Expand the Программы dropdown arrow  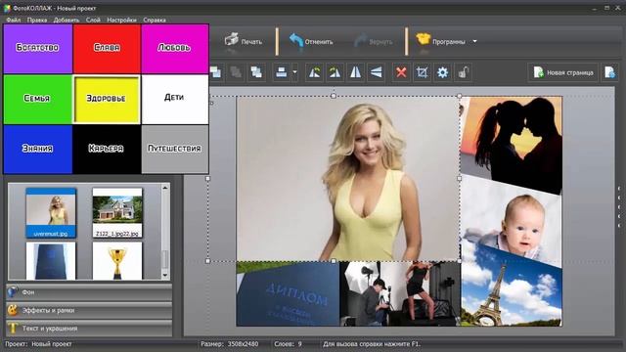[x=474, y=41]
